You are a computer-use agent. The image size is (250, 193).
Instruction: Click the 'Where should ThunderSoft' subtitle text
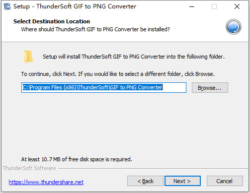pos(95,29)
